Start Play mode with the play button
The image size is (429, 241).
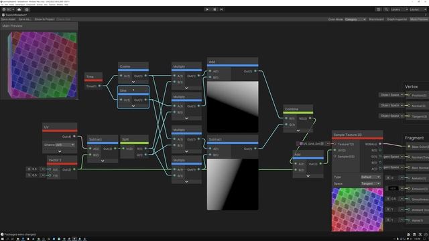[x=207, y=9]
